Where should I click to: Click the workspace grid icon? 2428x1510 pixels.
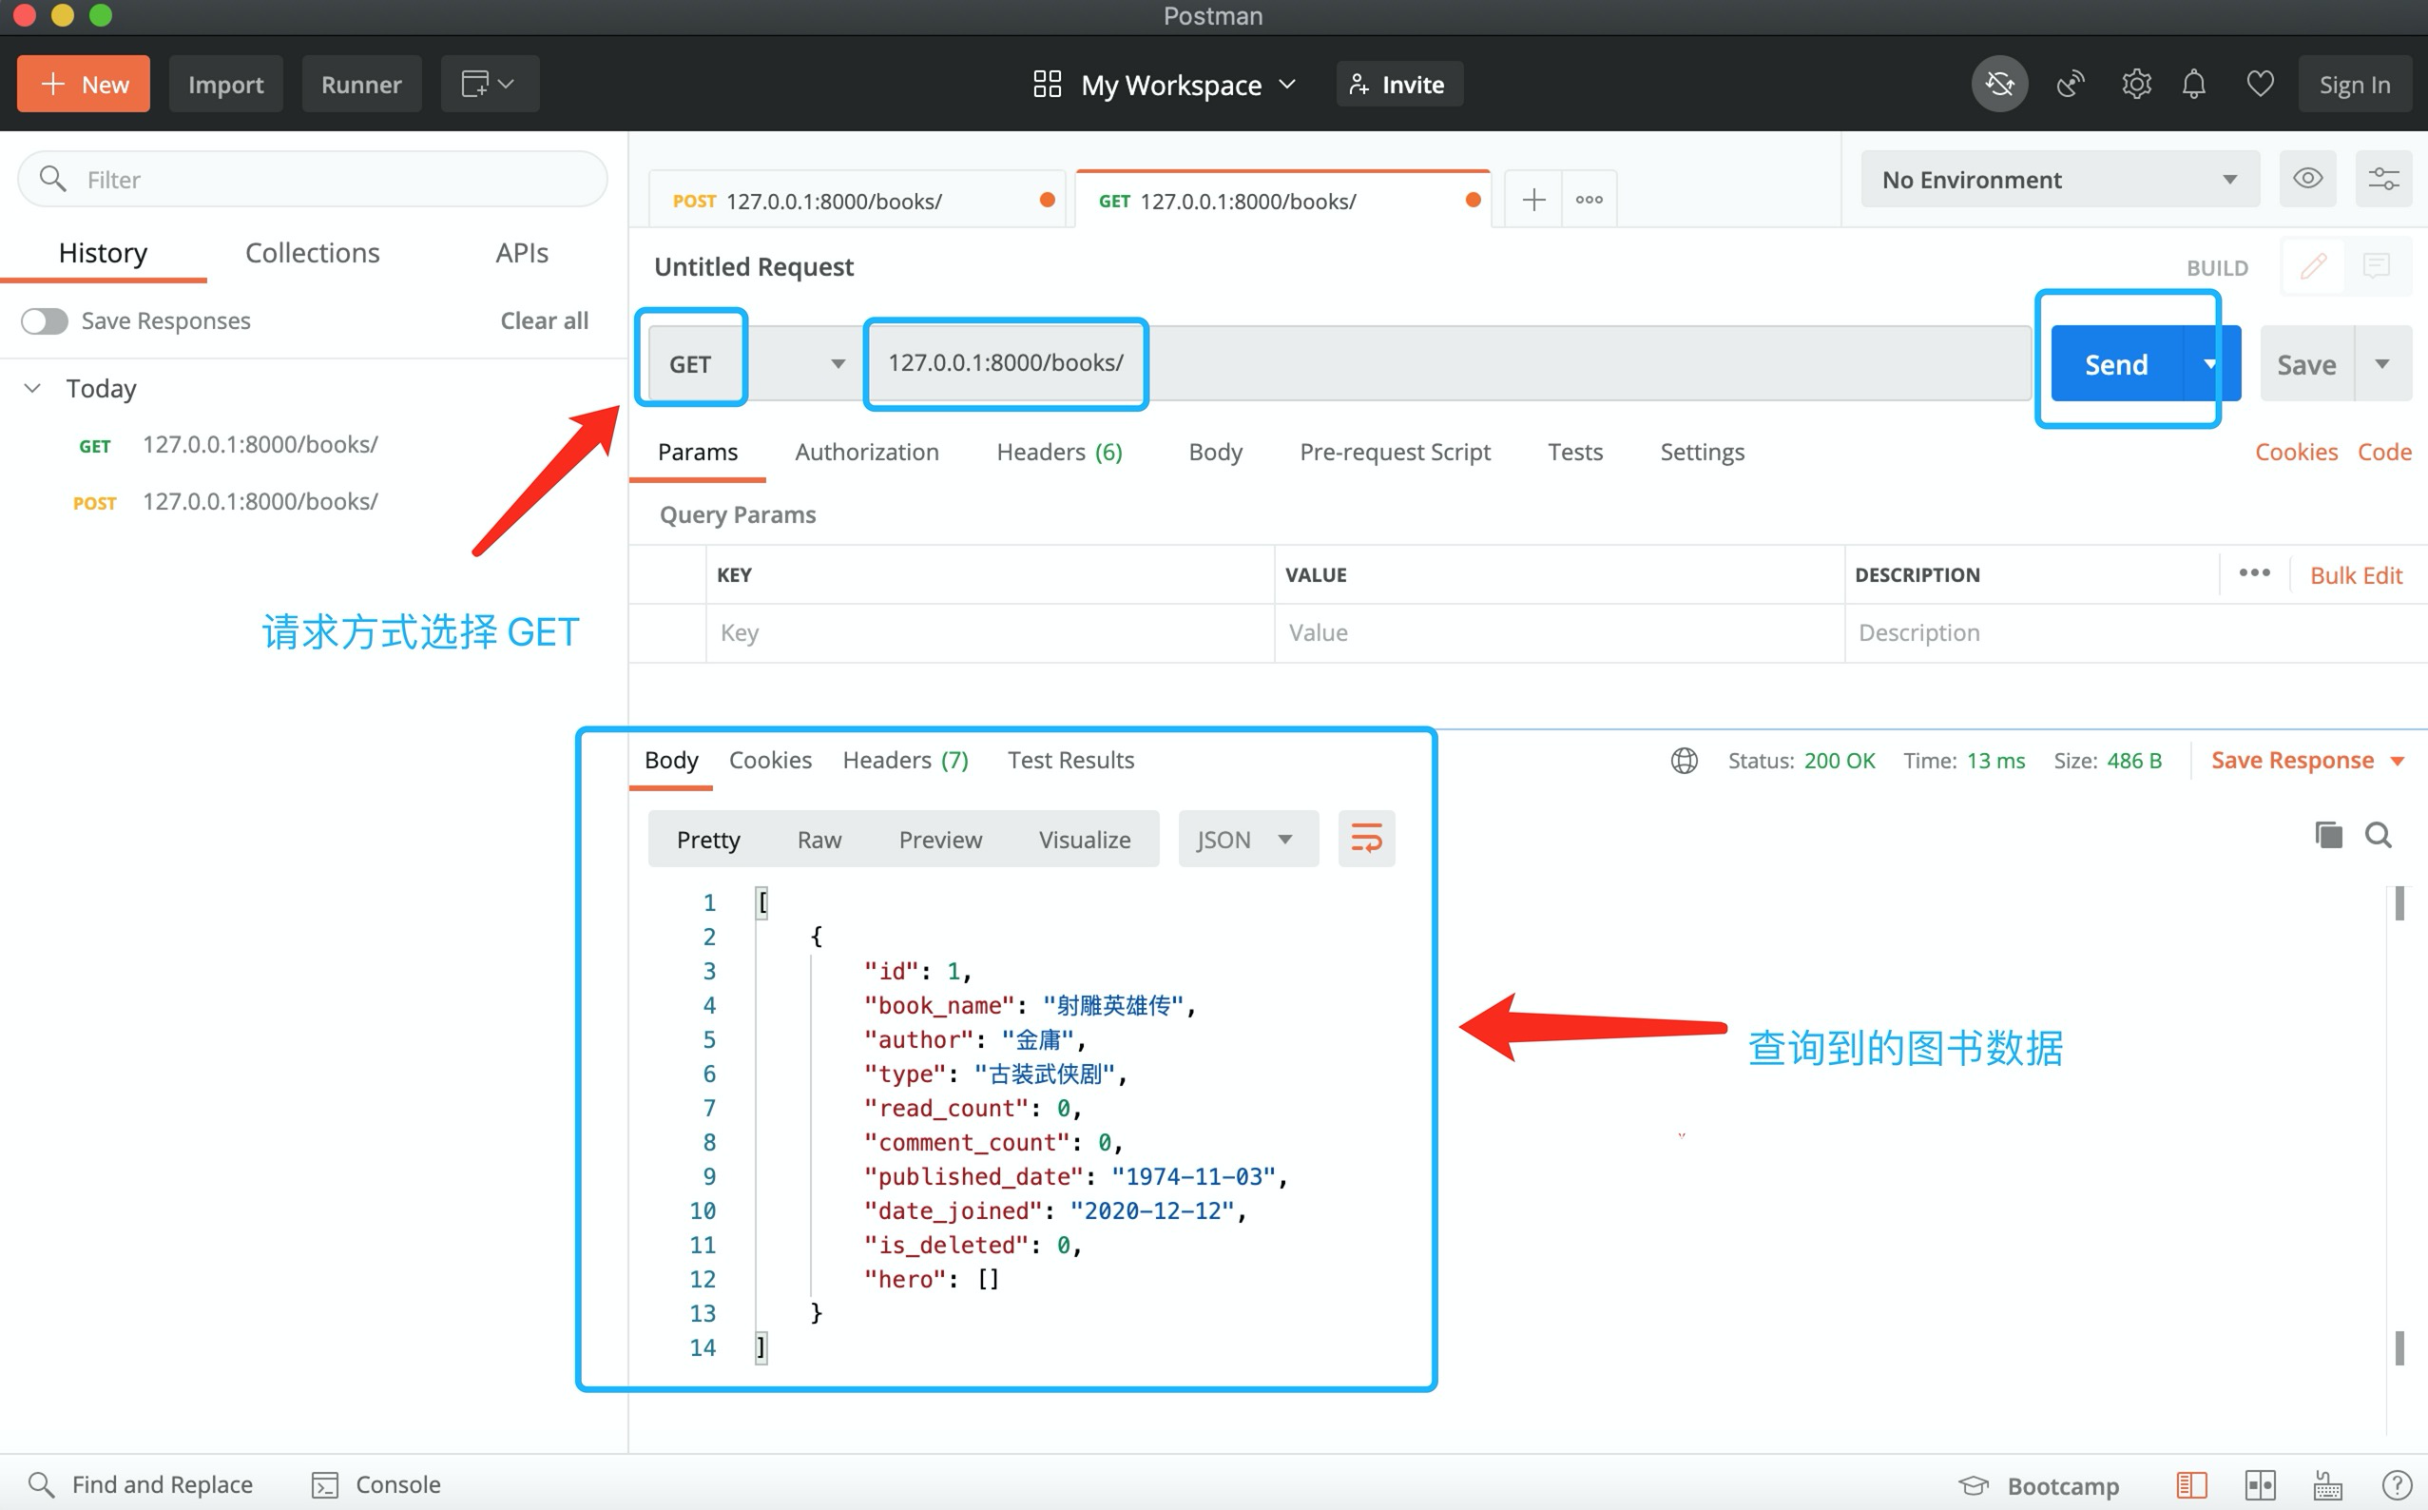click(1047, 84)
